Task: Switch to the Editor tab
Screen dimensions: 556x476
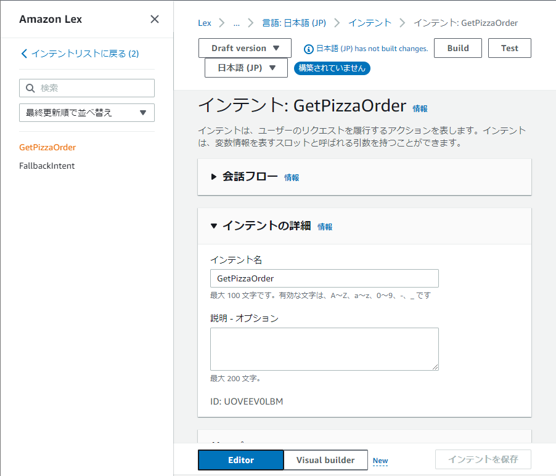Action: click(x=240, y=460)
